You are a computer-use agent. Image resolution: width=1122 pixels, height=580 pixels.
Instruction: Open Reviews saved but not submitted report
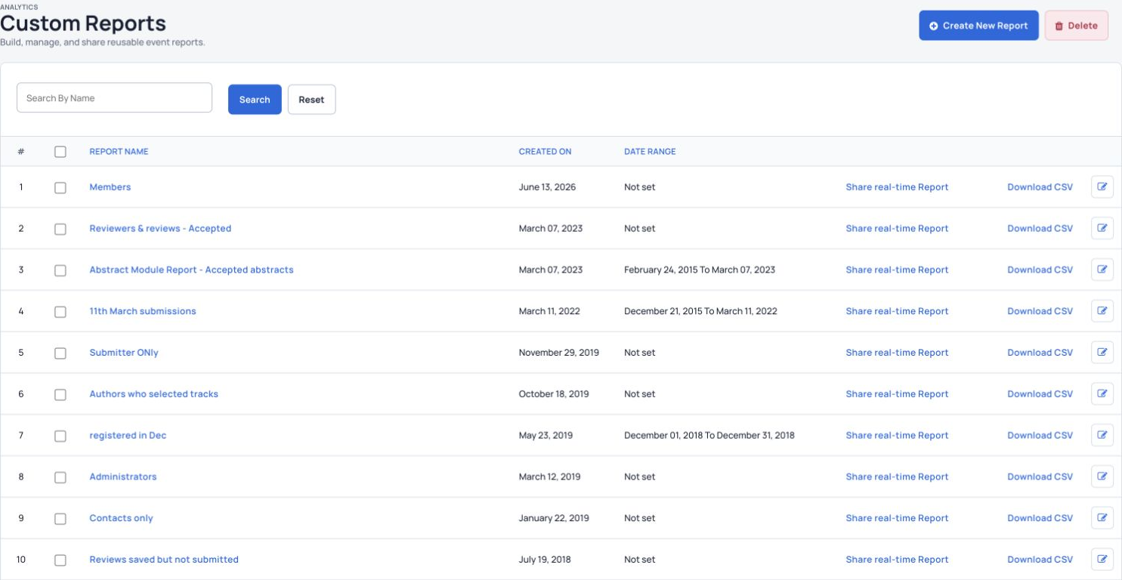[164, 560]
